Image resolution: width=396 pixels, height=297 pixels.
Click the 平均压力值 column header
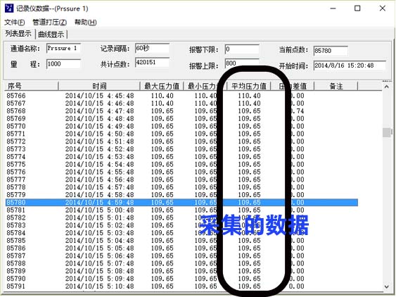pyautogui.click(x=249, y=86)
